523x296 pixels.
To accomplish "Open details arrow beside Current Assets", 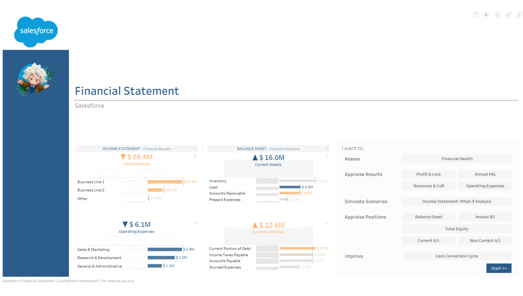I will [327, 156].
